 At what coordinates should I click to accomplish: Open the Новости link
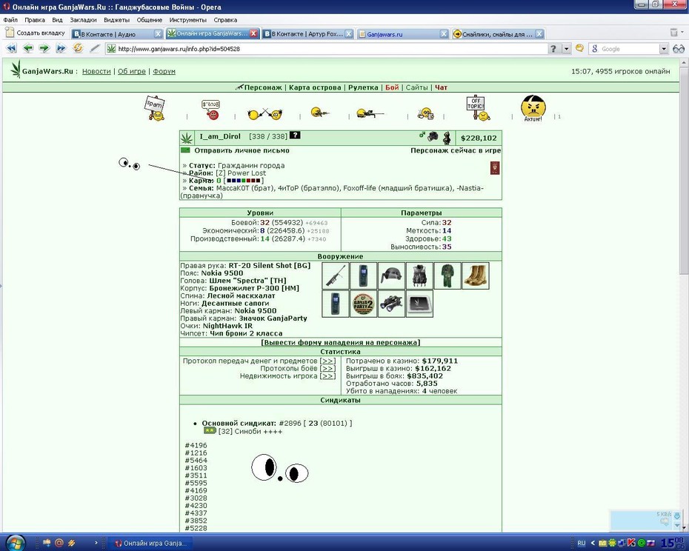[96, 71]
